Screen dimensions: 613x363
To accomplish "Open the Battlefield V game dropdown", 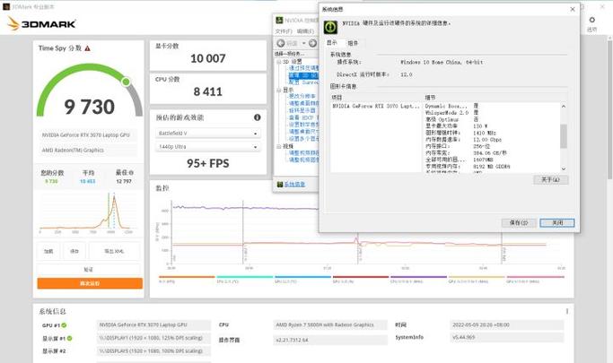I will click(208, 134).
